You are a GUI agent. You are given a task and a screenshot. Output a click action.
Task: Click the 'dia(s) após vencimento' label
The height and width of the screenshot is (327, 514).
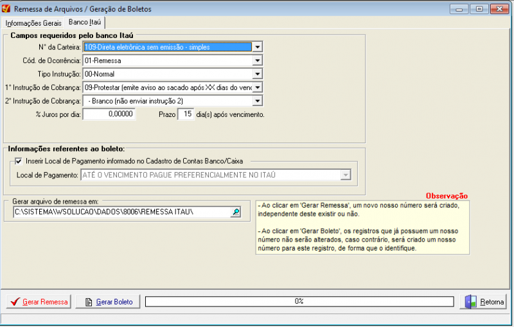pos(230,115)
